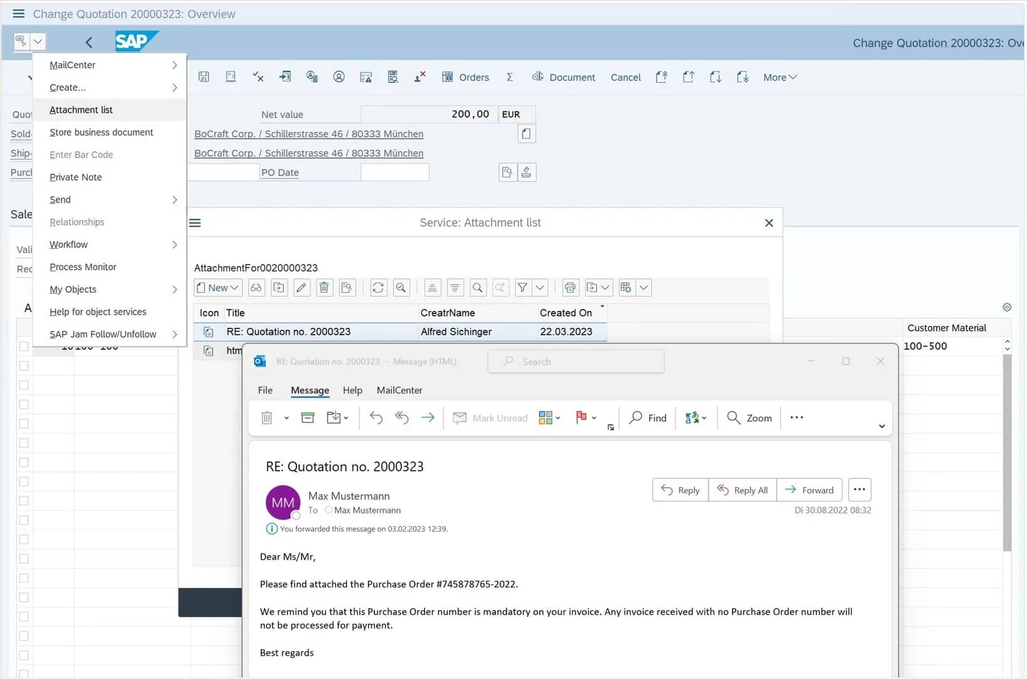Image resolution: width=1027 pixels, height=679 pixels.
Task: Expand SAP Jam Follow/Unfollow submenu
Action: pos(110,334)
